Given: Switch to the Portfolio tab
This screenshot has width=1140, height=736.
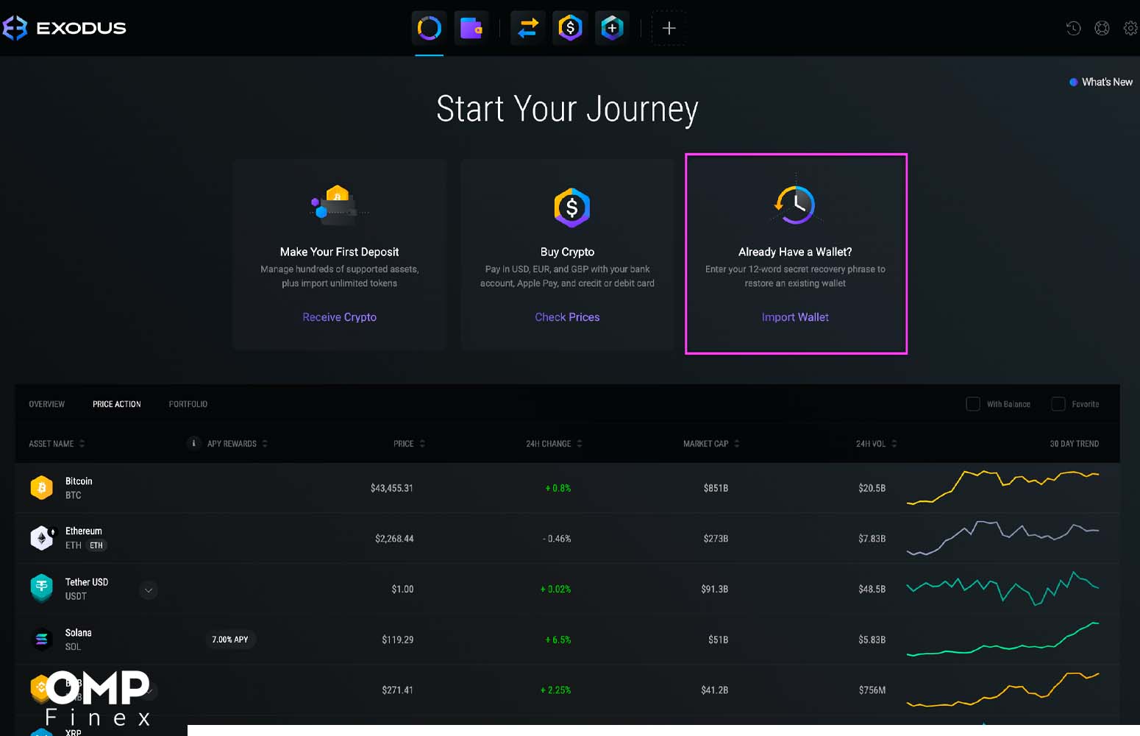Looking at the screenshot, I should (x=188, y=404).
